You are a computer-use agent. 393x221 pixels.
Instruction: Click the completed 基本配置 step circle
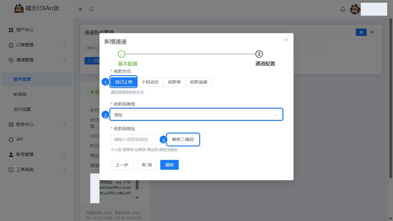(122, 54)
